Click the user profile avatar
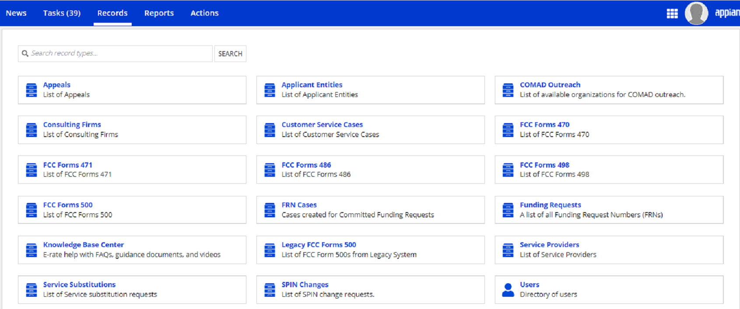This screenshot has height=309, width=740. point(696,13)
